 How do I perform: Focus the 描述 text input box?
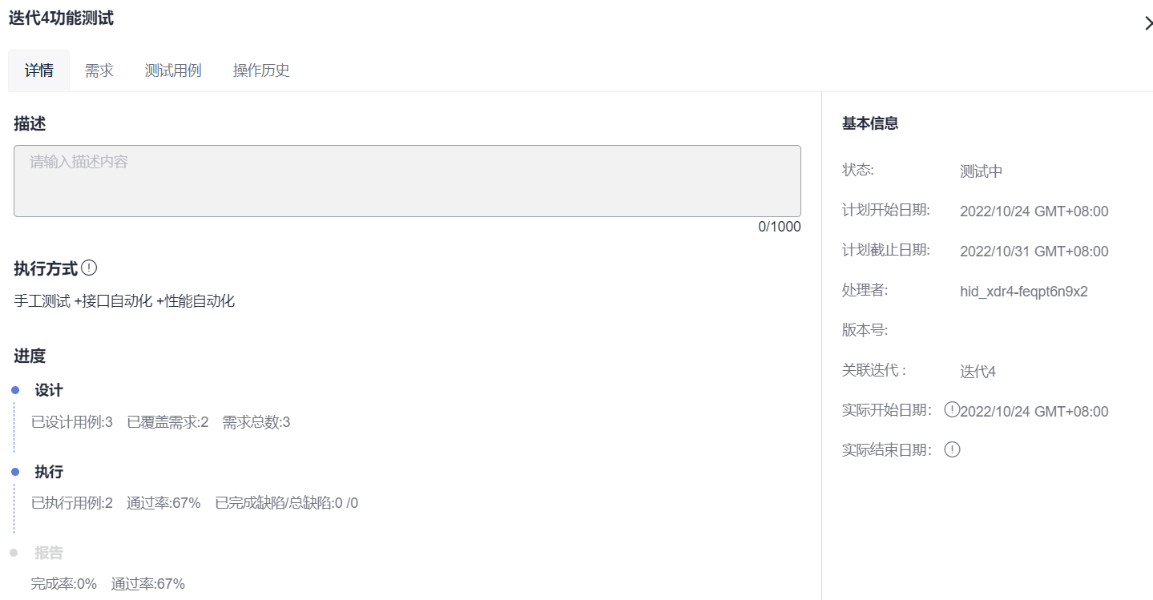coord(407,181)
